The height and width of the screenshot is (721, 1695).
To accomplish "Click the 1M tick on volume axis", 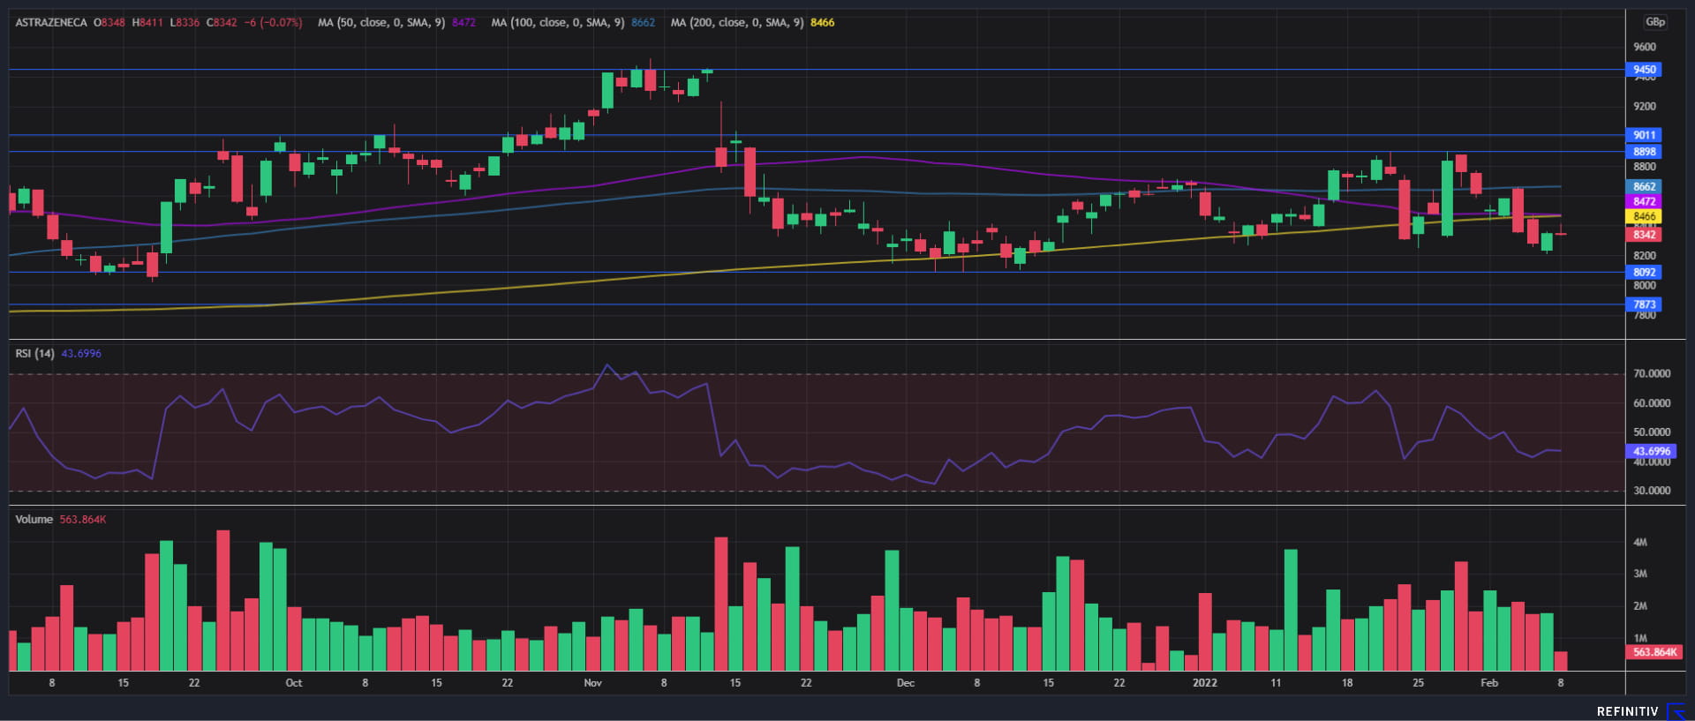I will (x=1639, y=638).
